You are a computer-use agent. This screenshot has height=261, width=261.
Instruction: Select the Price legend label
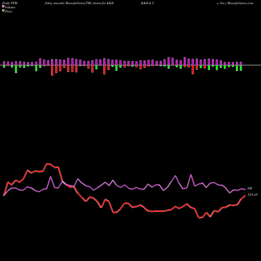[x=8, y=11]
